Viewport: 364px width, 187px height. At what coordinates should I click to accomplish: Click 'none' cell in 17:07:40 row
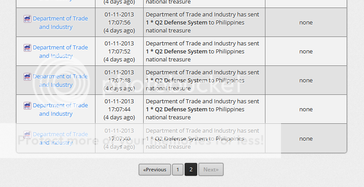[x=306, y=138]
